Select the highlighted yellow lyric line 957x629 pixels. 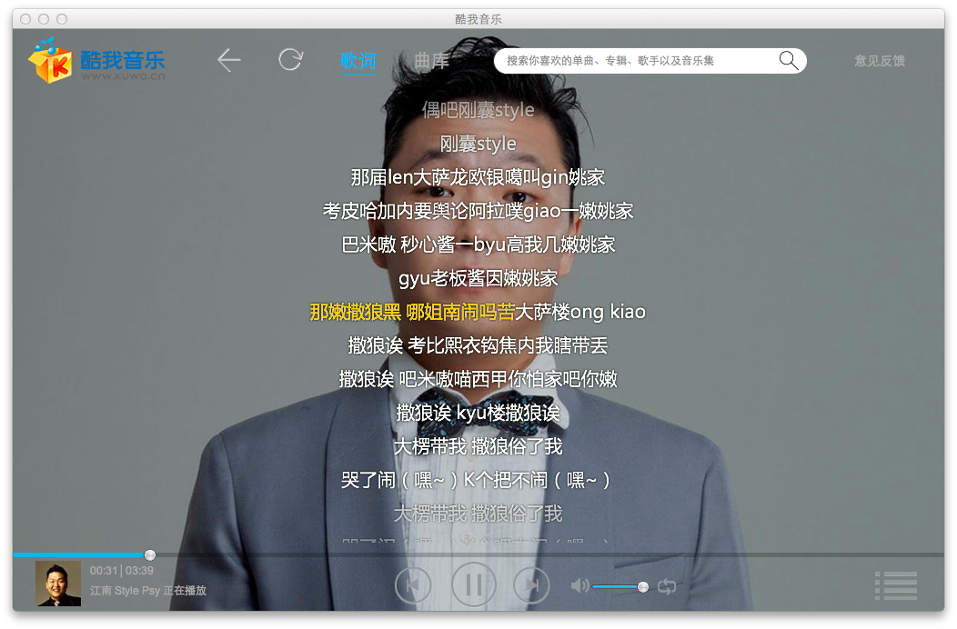coord(478,312)
